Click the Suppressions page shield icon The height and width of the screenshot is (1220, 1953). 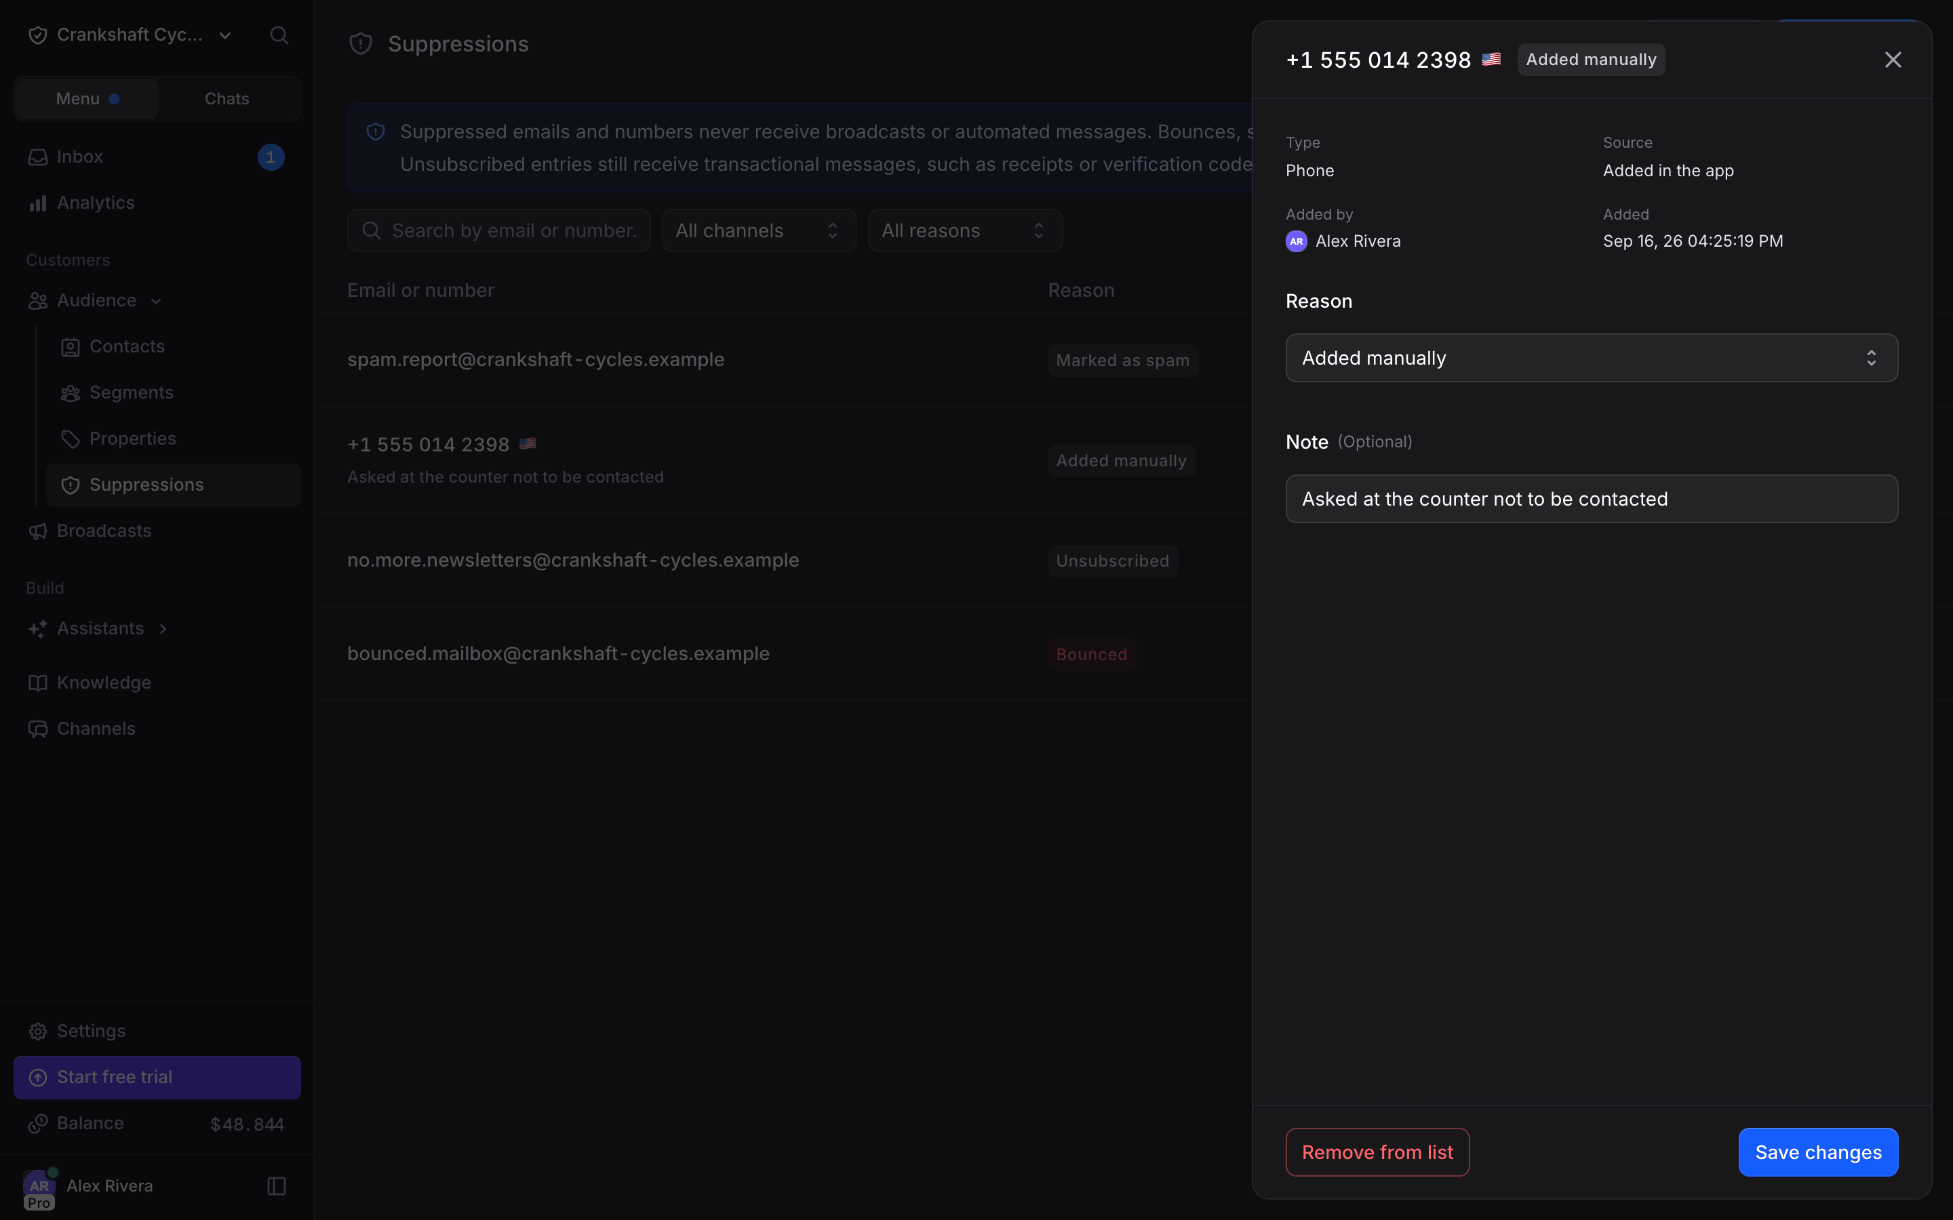pos(361,44)
